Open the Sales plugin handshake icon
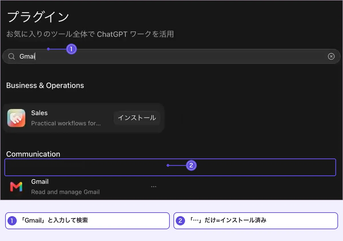Screen dimensions: 343x241 click(x=16, y=118)
